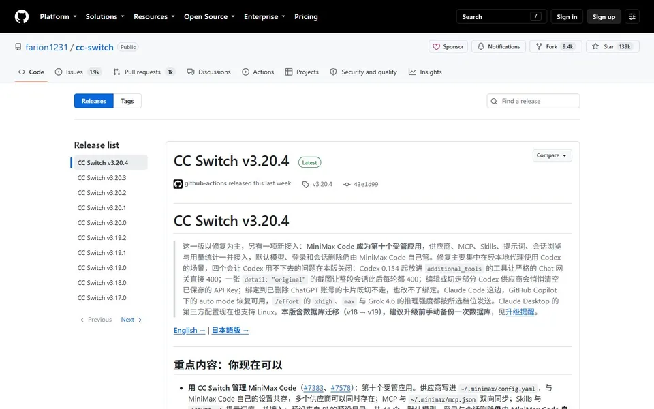Image resolution: width=654 pixels, height=409 pixels.
Task: Focus the Find a release input
Action: pyautogui.click(x=533, y=101)
